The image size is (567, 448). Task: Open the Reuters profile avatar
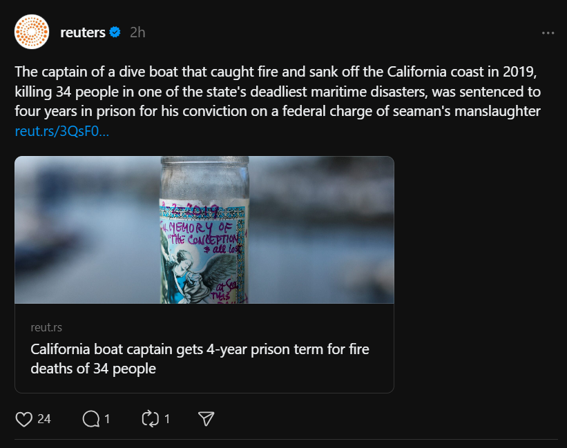30,31
